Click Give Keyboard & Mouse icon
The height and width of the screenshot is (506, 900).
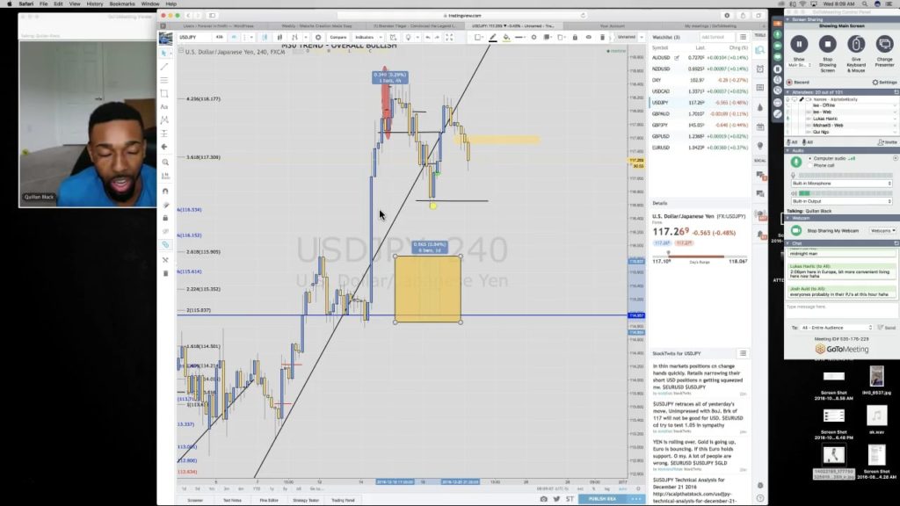coord(856,44)
